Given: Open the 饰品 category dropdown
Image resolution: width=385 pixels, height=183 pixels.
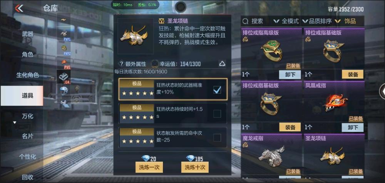Looking at the screenshot, I should (346, 21).
